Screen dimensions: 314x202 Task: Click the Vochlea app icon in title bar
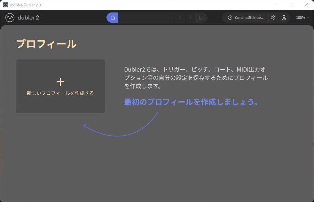(5, 5)
